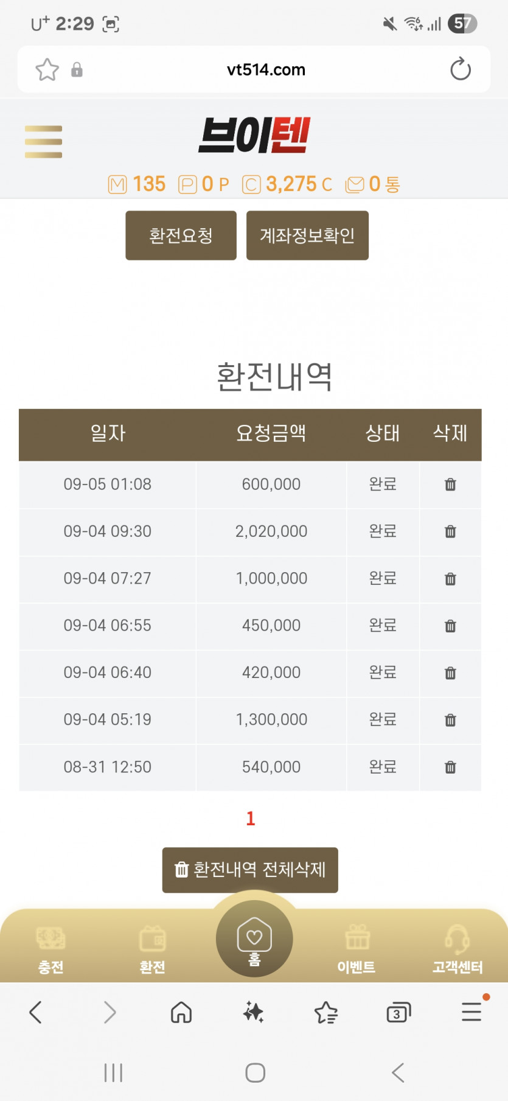Viewport: 508px width, 1101px height.
Task: Select page 1 in the pagination
Action: click(x=250, y=819)
